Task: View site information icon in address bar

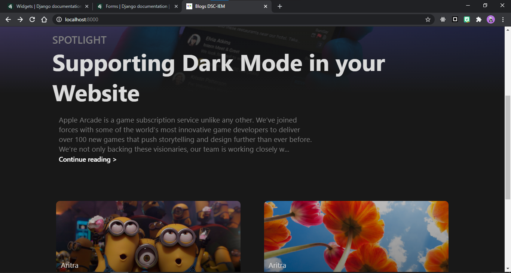Action: pyautogui.click(x=59, y=19)
